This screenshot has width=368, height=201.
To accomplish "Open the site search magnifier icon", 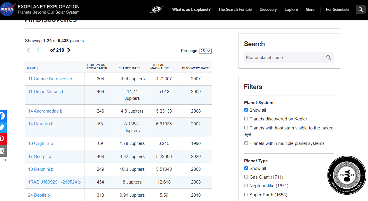I will coord(361,10).
